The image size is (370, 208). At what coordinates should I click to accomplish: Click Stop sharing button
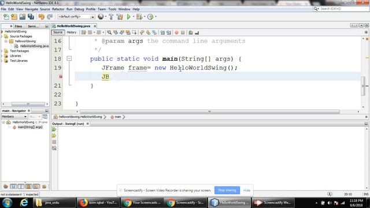click(227, 190)
